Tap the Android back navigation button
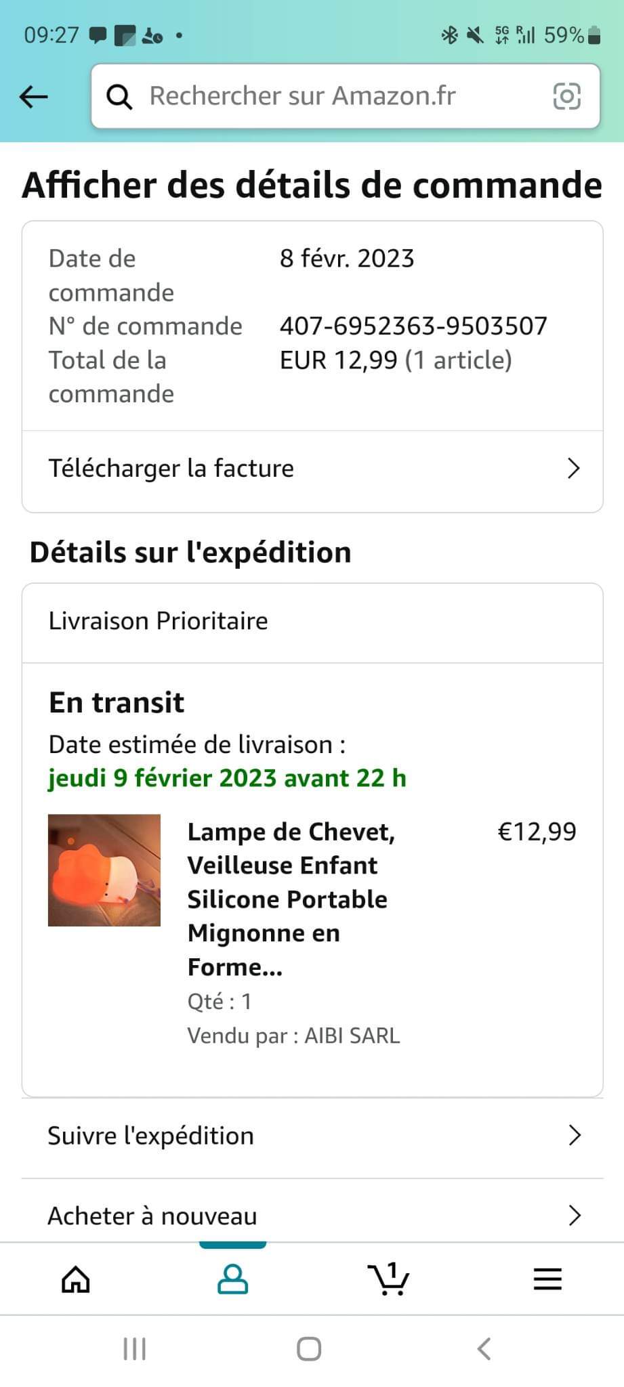Viewport: 624px width, 1387px height. 484,1349
